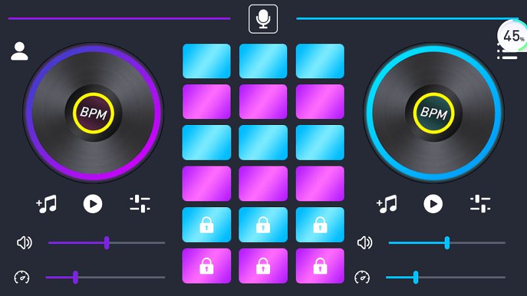The width and height of the screenshot is (527, 296).
Task: Unlock the first locked blue pad
Action: coord(207,224)
